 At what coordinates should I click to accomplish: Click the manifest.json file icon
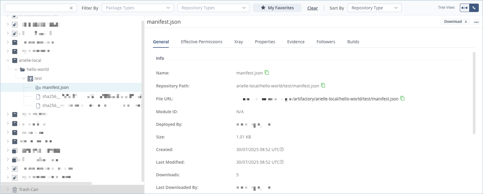pyautogui.click(x=38, y=87)
